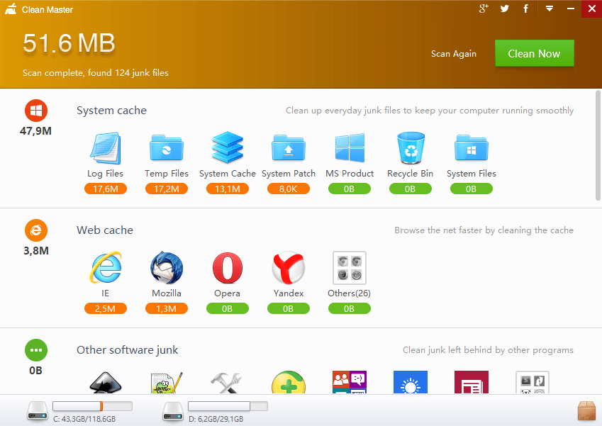
Task: Open the Log Files junk category
Action: [x=105, y=148]
